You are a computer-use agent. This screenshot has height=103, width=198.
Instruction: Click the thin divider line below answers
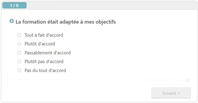tap(96, 80)
